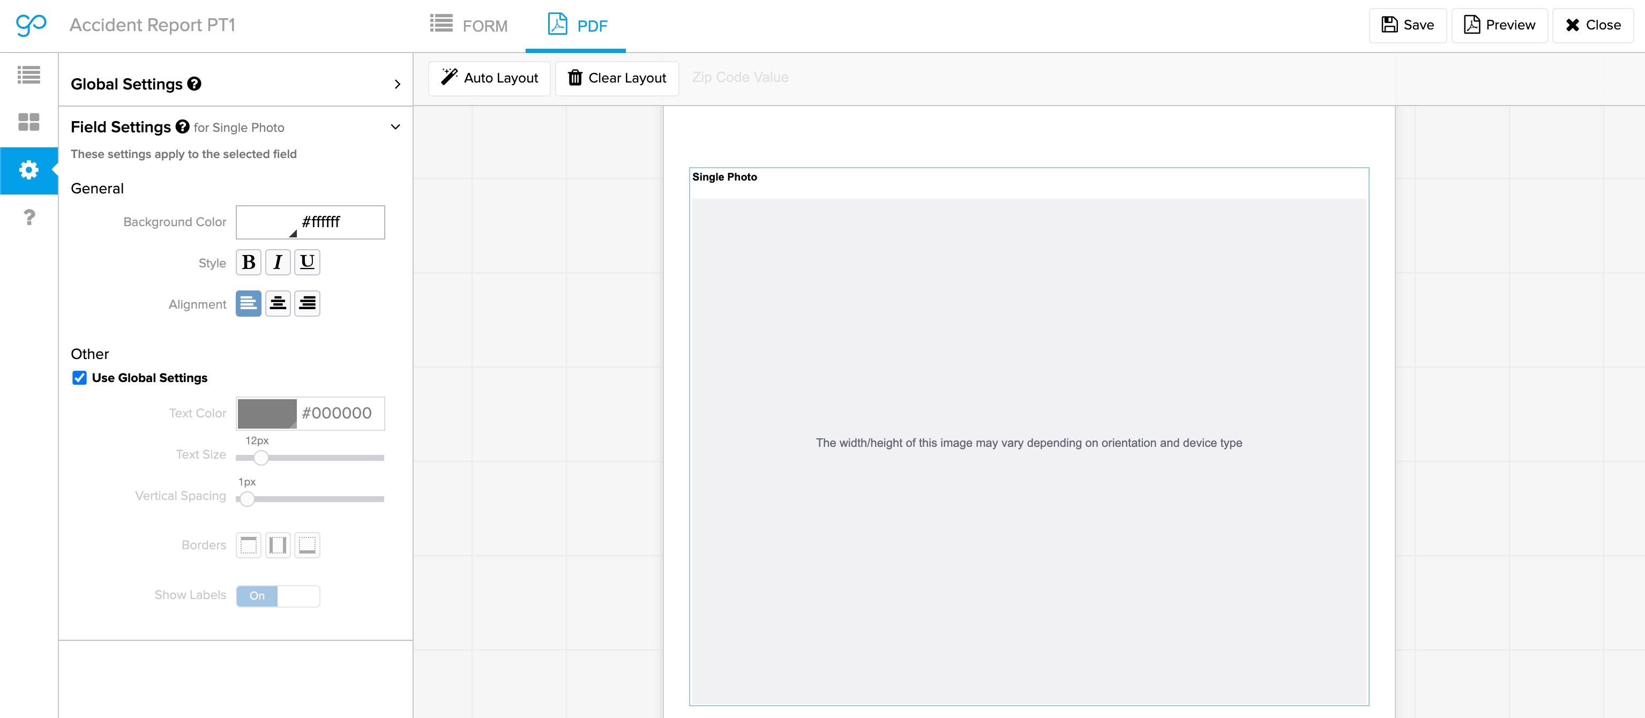Click Global Settings help icon
Screen dimensions: 1645x718
click(194, 84)
